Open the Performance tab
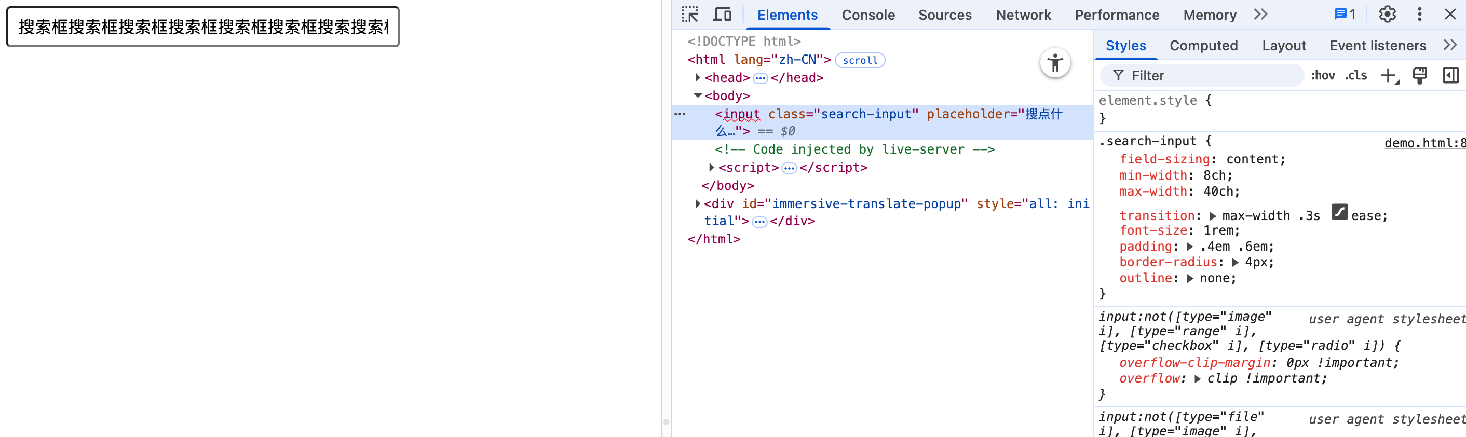Image resolution: width=1466 pixels, height=437 pixels. (1117, 15)
